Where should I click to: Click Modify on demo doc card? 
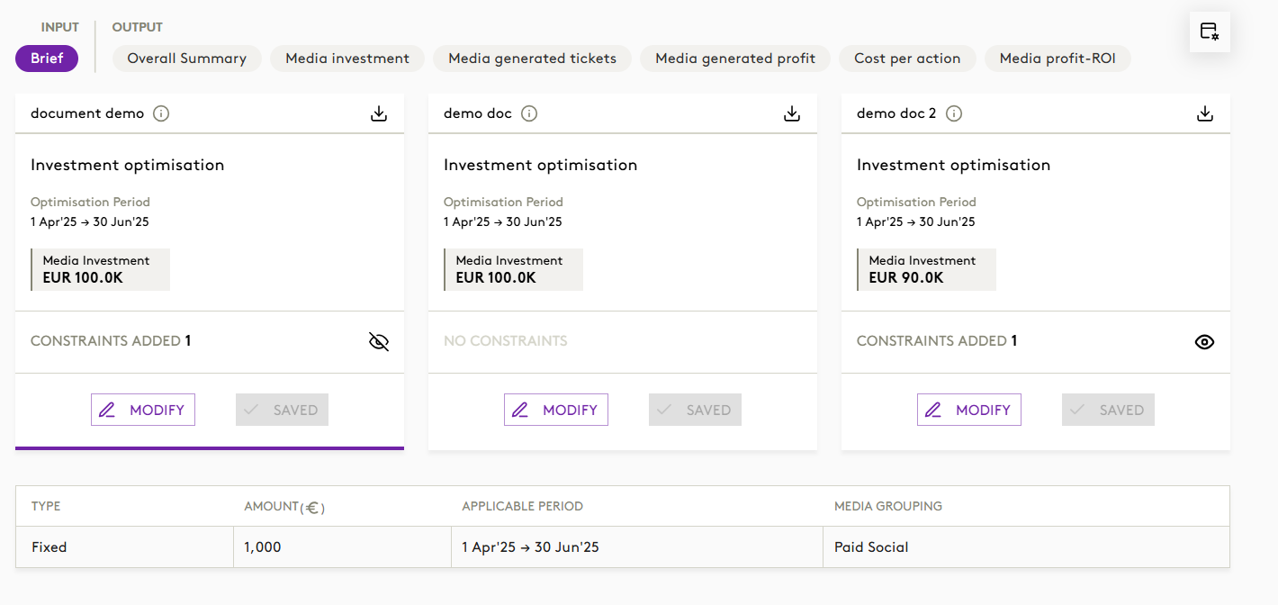556,410
